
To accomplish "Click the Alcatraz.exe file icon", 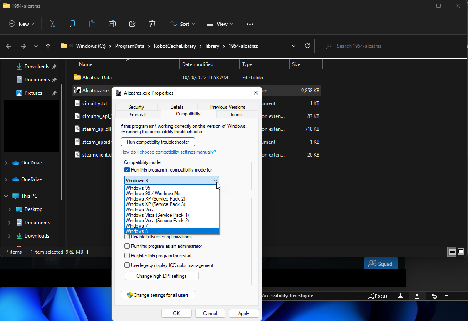I will coord(77,90).
